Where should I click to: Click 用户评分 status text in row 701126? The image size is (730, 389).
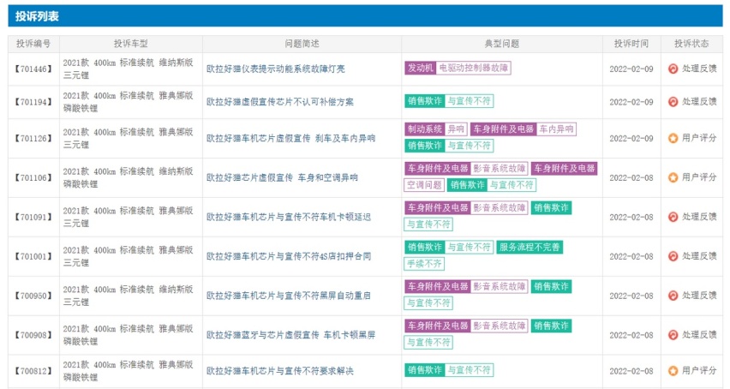pyautogui.click(x=699, y=138)
